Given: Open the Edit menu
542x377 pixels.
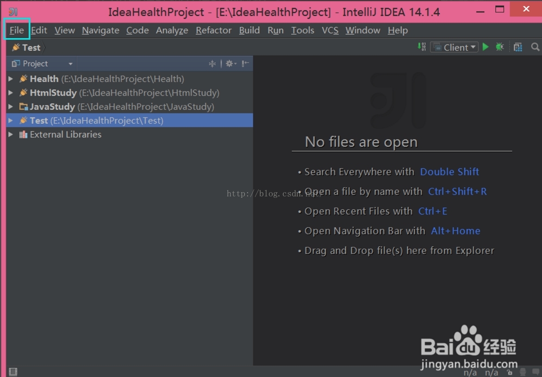Looking at the screenshot, I should [x=39, y=30].
